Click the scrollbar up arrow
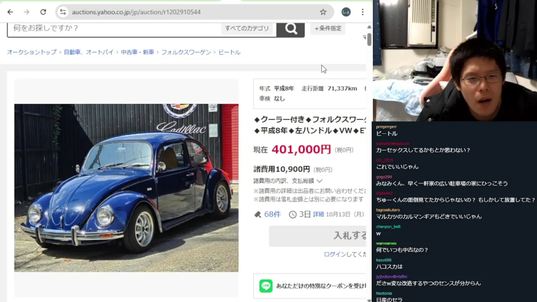Viewport: 537px width, 302px height. (369, 27)
